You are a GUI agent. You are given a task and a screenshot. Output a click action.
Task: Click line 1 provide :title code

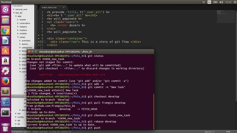(x=78, y=12)
